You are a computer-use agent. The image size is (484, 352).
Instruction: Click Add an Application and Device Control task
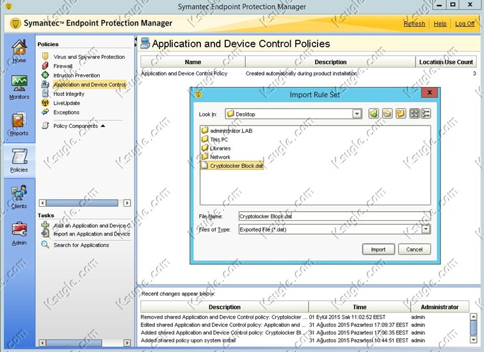click(x=92, y=225)
